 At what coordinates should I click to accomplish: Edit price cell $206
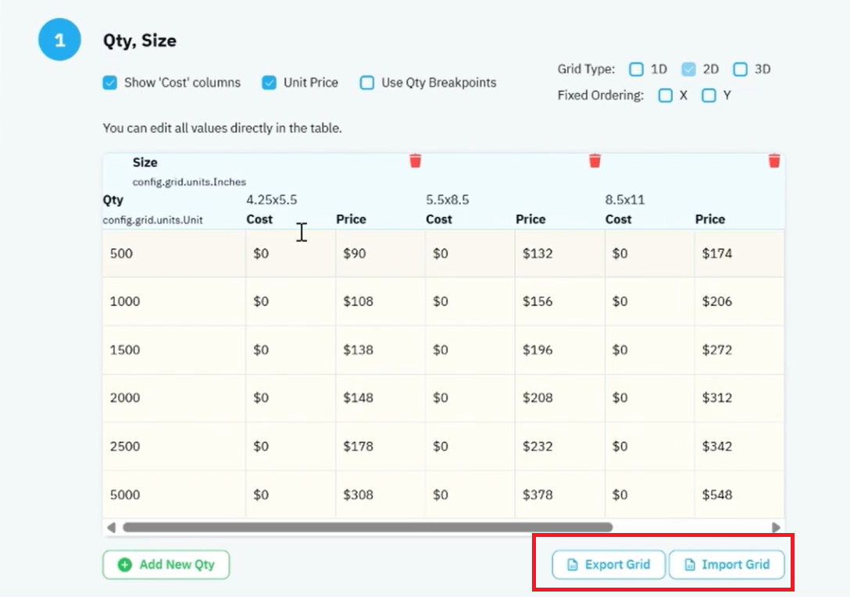click(x=739, y=302)
